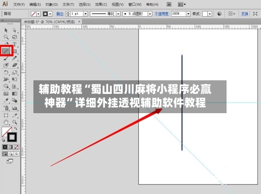This screenshot has height=194, width=261.
Task: Select the Artboard tool
Action: pyautogui.click(x=6, y=115)
